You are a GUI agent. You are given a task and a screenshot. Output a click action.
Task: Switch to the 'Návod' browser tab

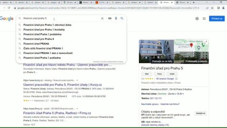point(86,2)
